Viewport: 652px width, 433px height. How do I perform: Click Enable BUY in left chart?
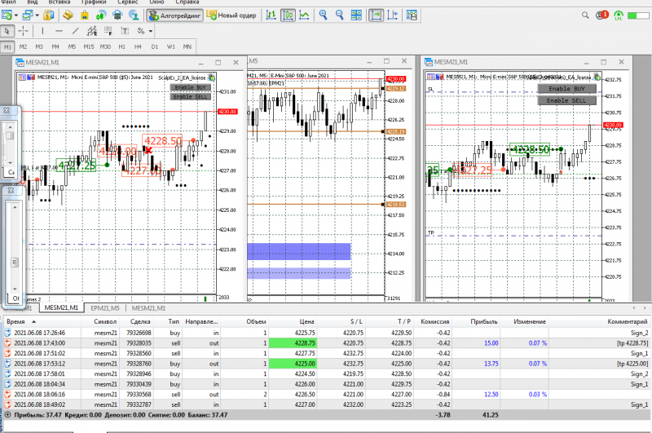click(x=191, y=87)
